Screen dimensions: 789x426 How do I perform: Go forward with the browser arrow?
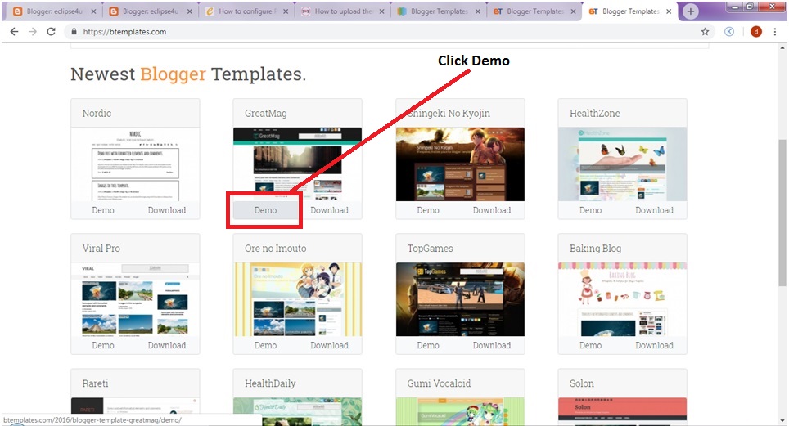point(33,32)
